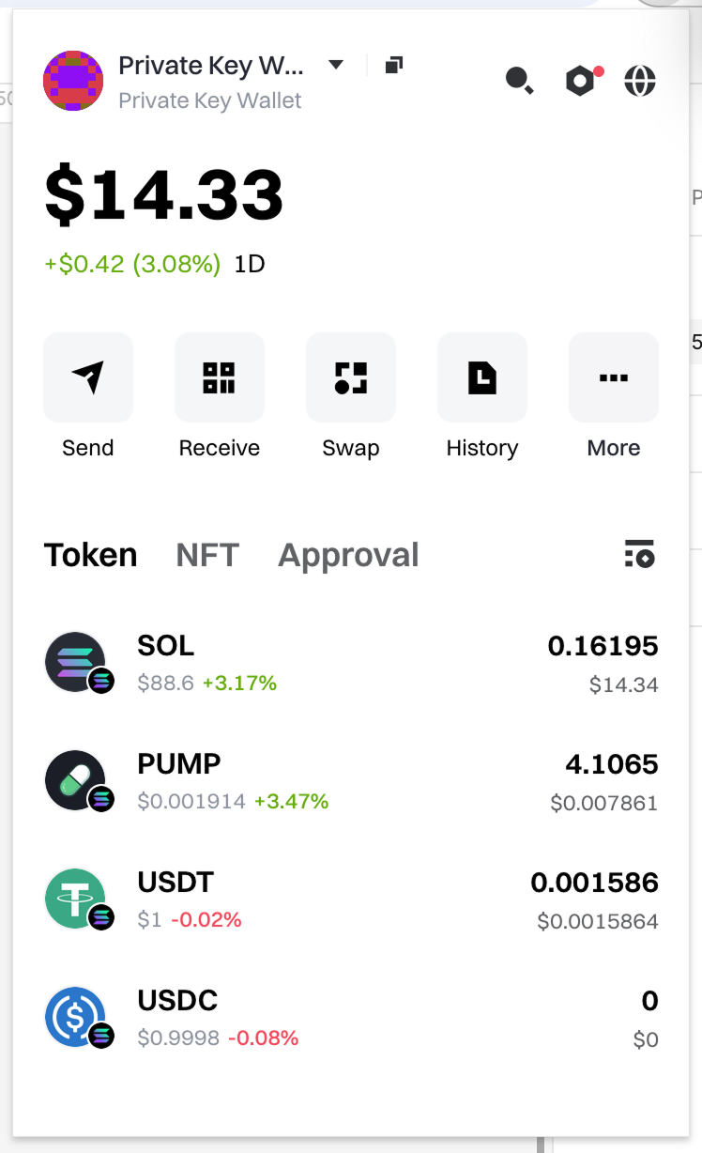Open settings hexagon icon
This screenshot has width=702, height=1153.
[580, 81]
